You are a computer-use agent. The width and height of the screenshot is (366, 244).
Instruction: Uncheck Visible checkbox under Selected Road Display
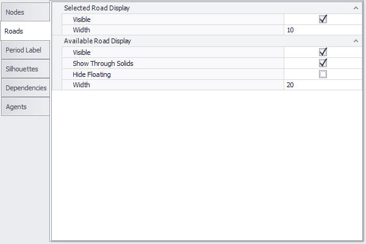(x=323, y=20)
